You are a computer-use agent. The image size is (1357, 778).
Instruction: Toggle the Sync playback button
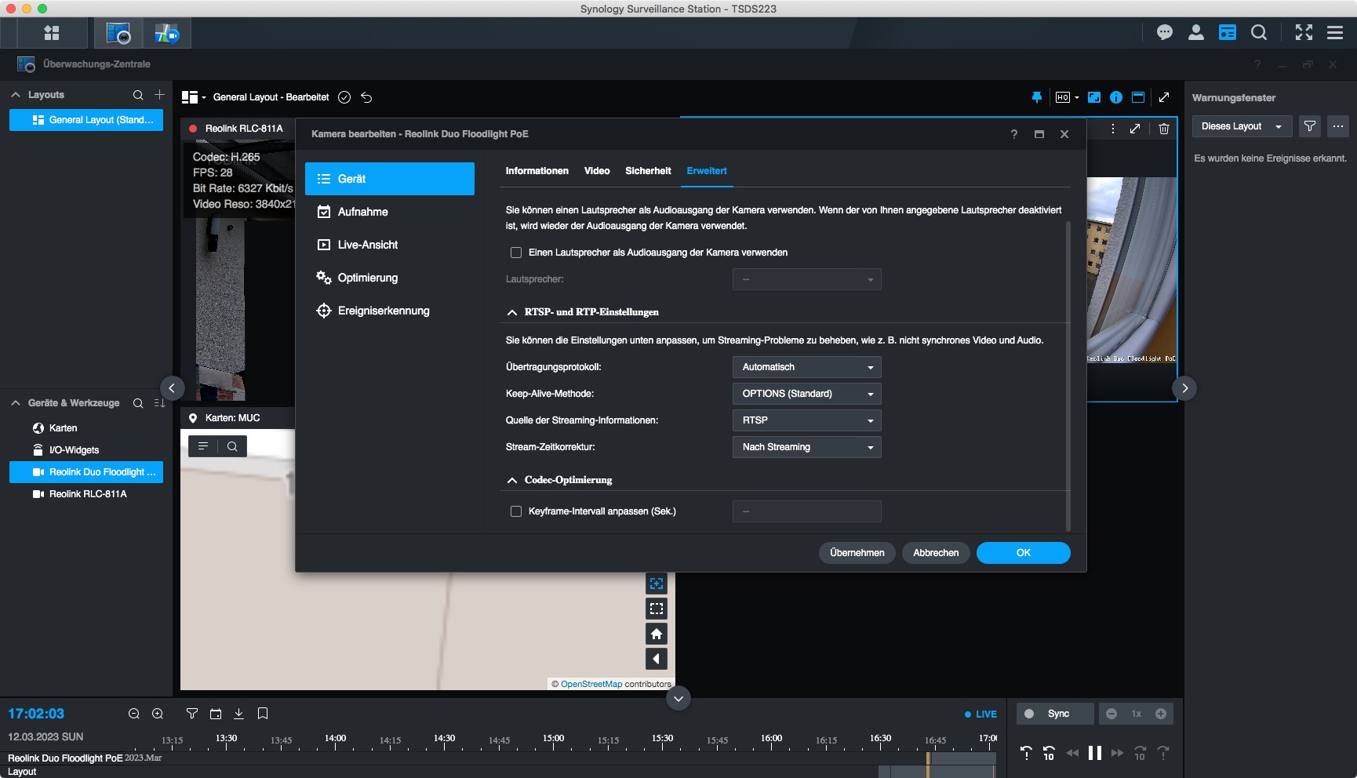(x=1054, y=714)
